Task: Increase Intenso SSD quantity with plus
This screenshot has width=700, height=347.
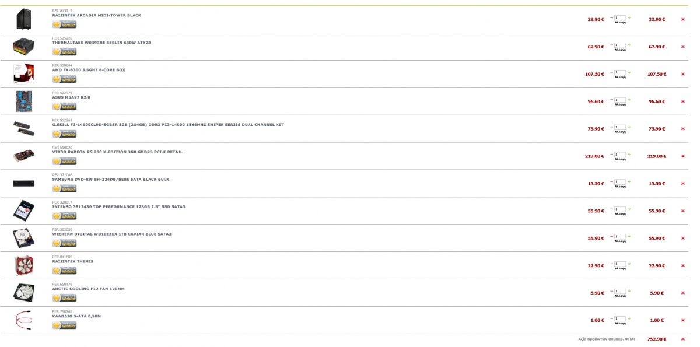Action: tap(629, 209)
